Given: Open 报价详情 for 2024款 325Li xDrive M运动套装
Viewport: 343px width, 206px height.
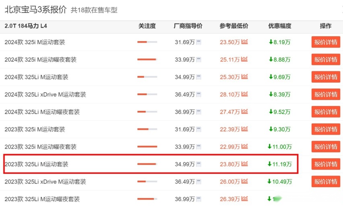Looking at the screenshot, I should pos(326,94).
